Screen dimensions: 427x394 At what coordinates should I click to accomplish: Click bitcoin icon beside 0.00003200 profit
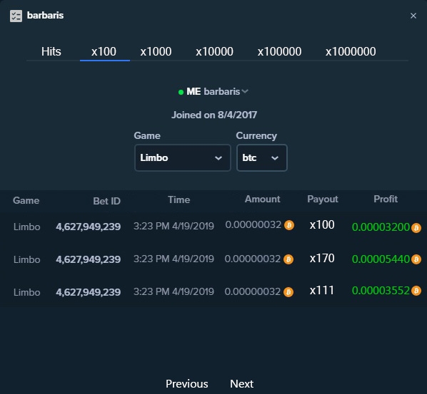pyautogui.click(x=416, y=228)
